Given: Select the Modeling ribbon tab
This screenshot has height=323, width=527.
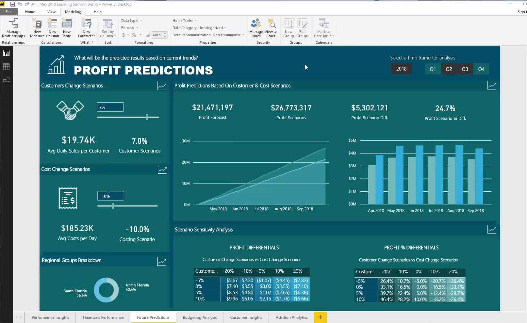Looking at the screenshot, I should [x=73, y=12].
